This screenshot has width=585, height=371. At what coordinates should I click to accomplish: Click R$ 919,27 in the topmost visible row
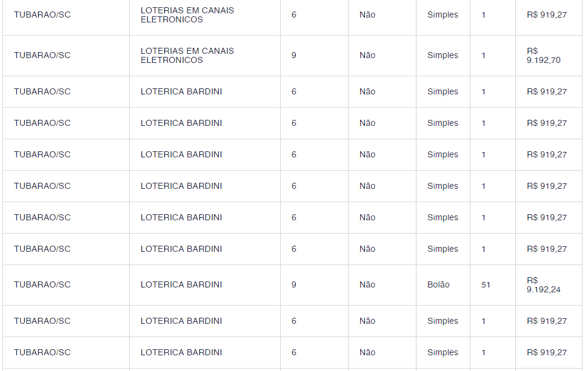(x=547, y=15)
